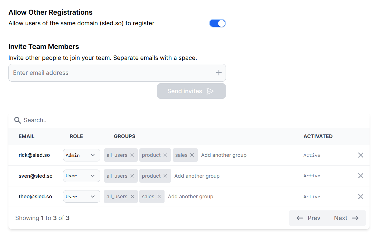This screenshot has width=373, height=235.
Task: Go to the Prev page
Action: coord(308,218)
